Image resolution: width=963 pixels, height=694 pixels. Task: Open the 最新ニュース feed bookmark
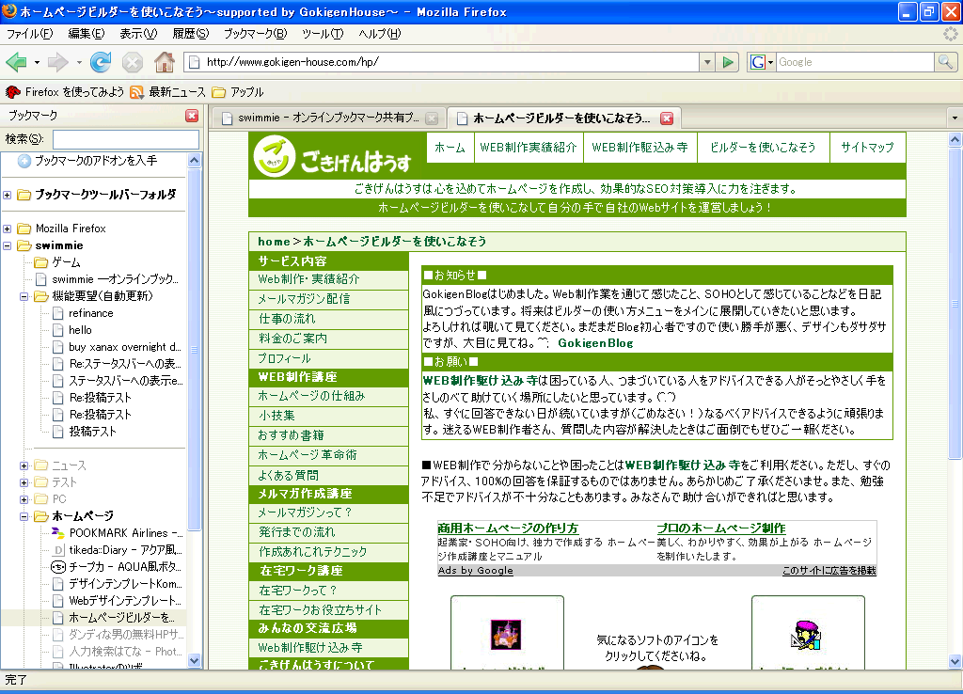point(167,92)
